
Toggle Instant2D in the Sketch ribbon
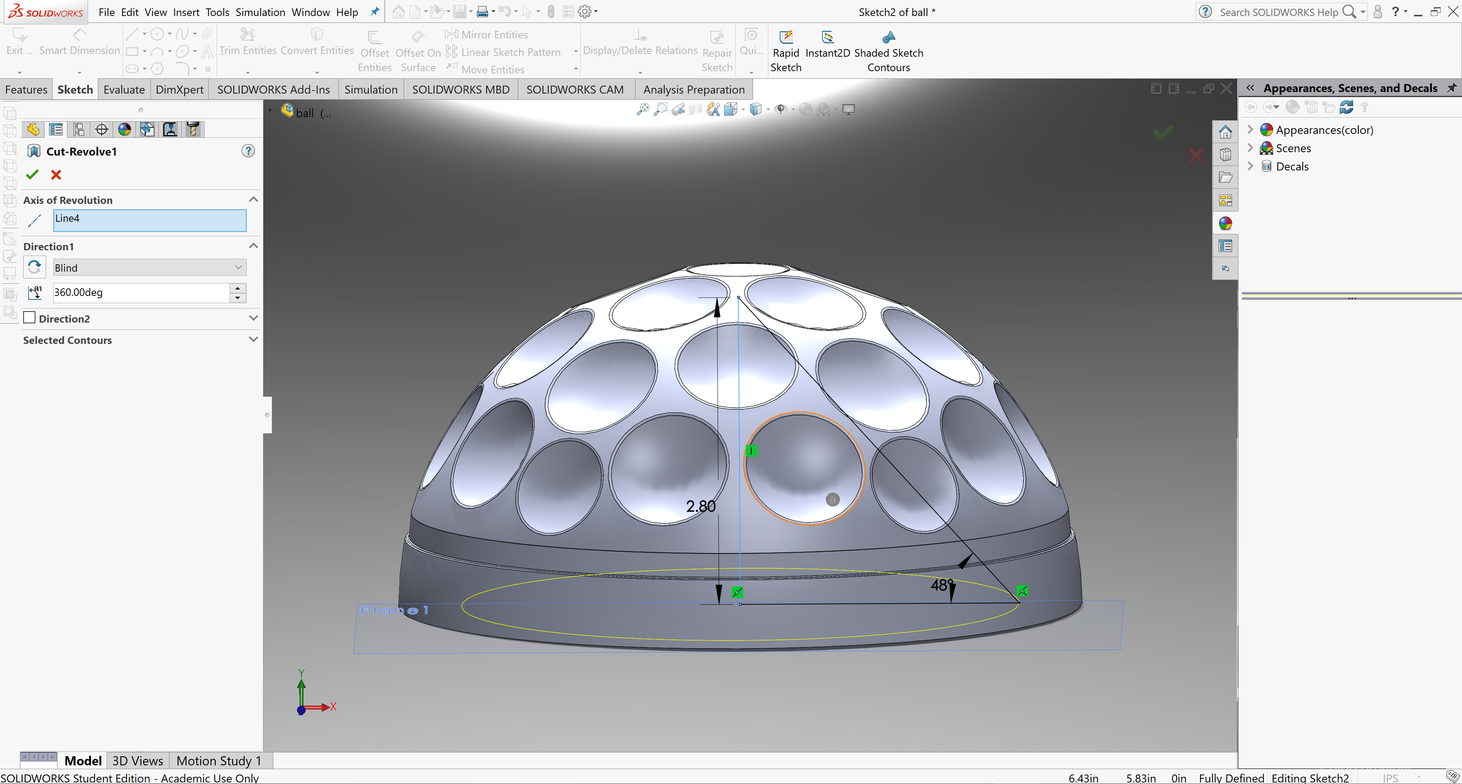(827, 45)
